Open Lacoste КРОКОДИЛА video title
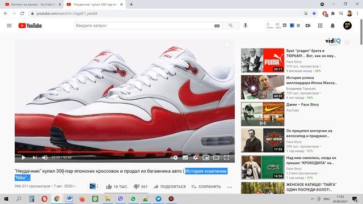 click(x=311, y=160)
